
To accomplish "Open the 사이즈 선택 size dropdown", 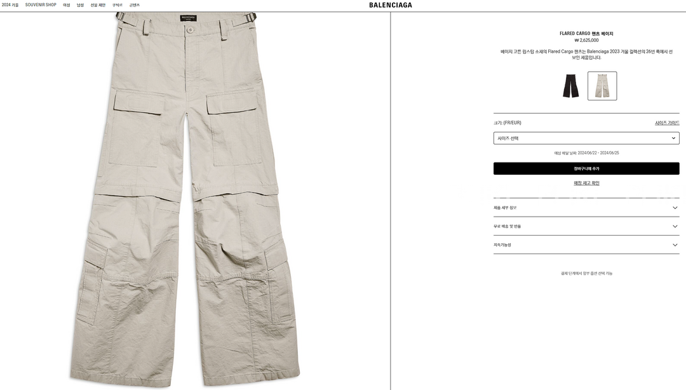I will 586,138.
